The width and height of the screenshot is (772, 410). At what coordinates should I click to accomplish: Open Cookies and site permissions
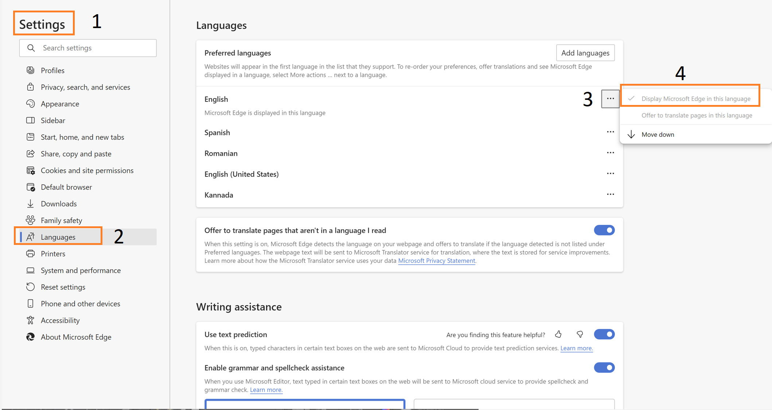click(x=87, y=171)
